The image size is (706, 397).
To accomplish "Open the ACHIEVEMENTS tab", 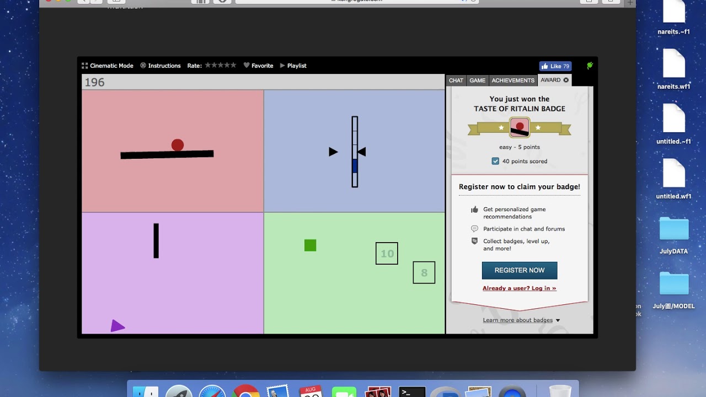I will tap(513, 81).
